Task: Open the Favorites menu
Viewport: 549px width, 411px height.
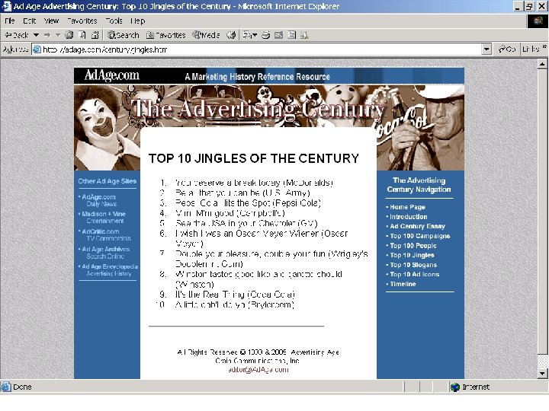Action: (x=82, y=21)
